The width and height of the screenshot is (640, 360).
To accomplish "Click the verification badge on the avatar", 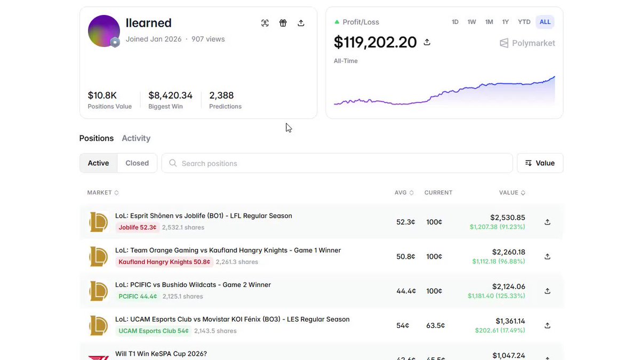I will 115,42.
